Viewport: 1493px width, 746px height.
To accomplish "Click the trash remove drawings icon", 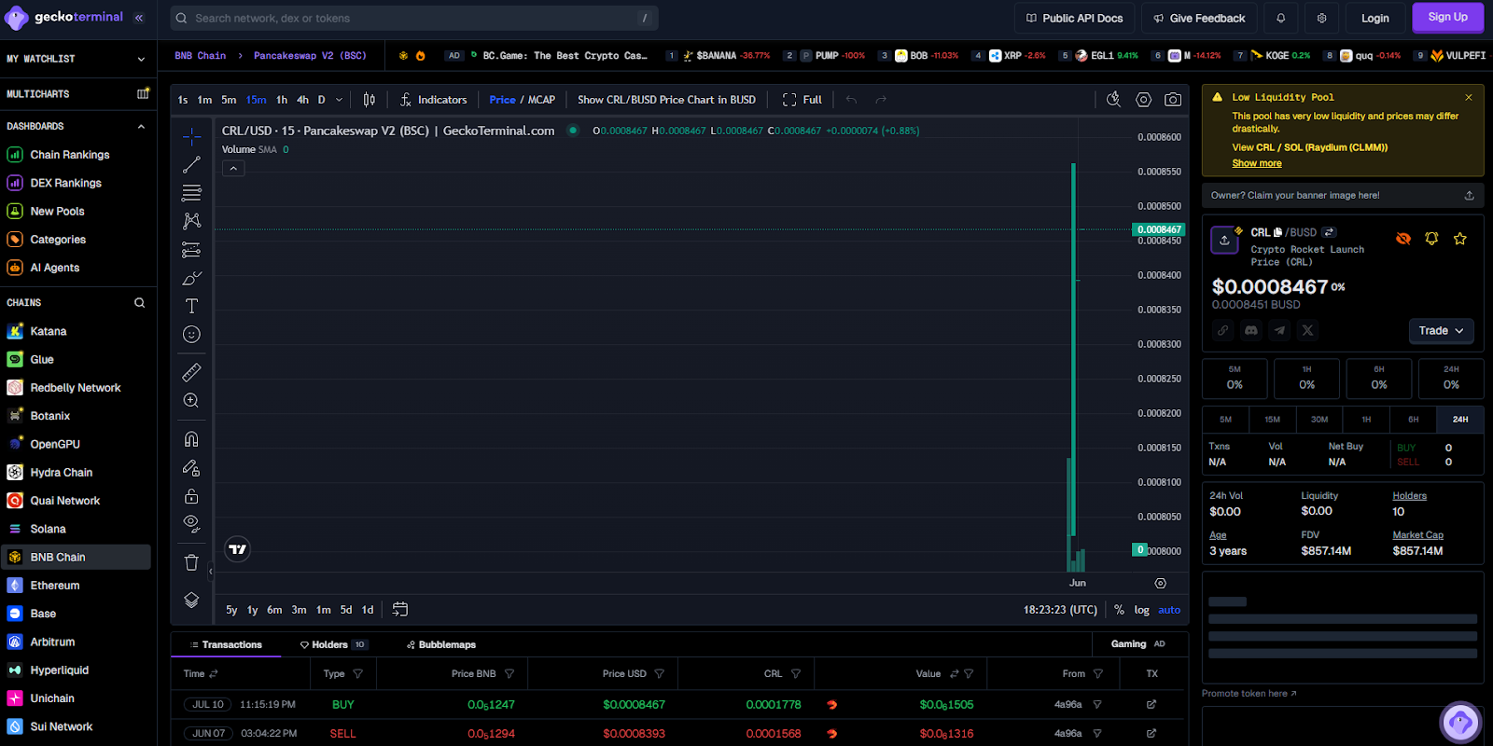I will pyautogui.click(x=191, y=562).
